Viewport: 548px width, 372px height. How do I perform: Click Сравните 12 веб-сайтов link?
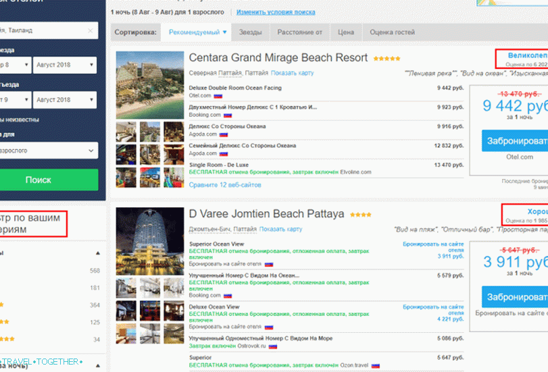pyautogui.click(x=225, y=185)
